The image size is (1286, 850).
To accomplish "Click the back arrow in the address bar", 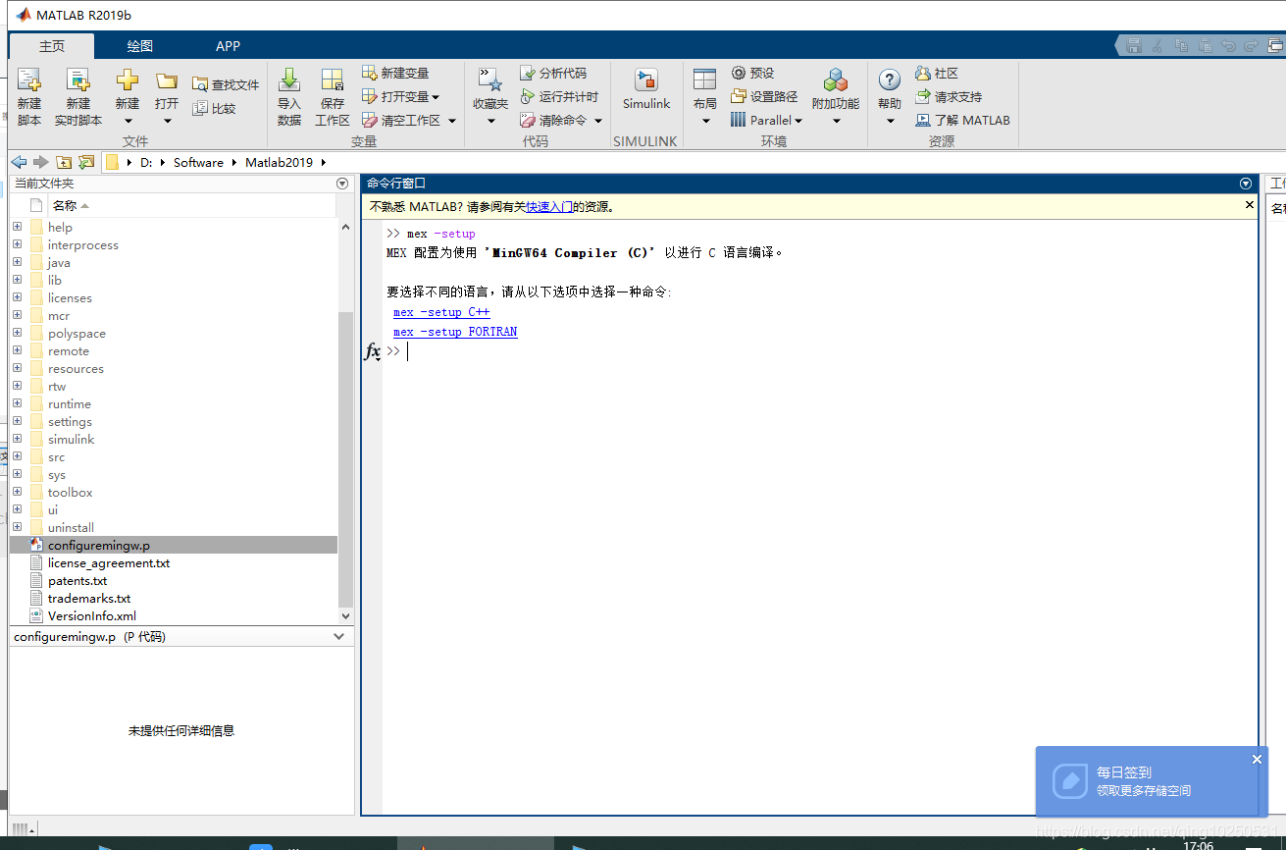I will [19, 162].
